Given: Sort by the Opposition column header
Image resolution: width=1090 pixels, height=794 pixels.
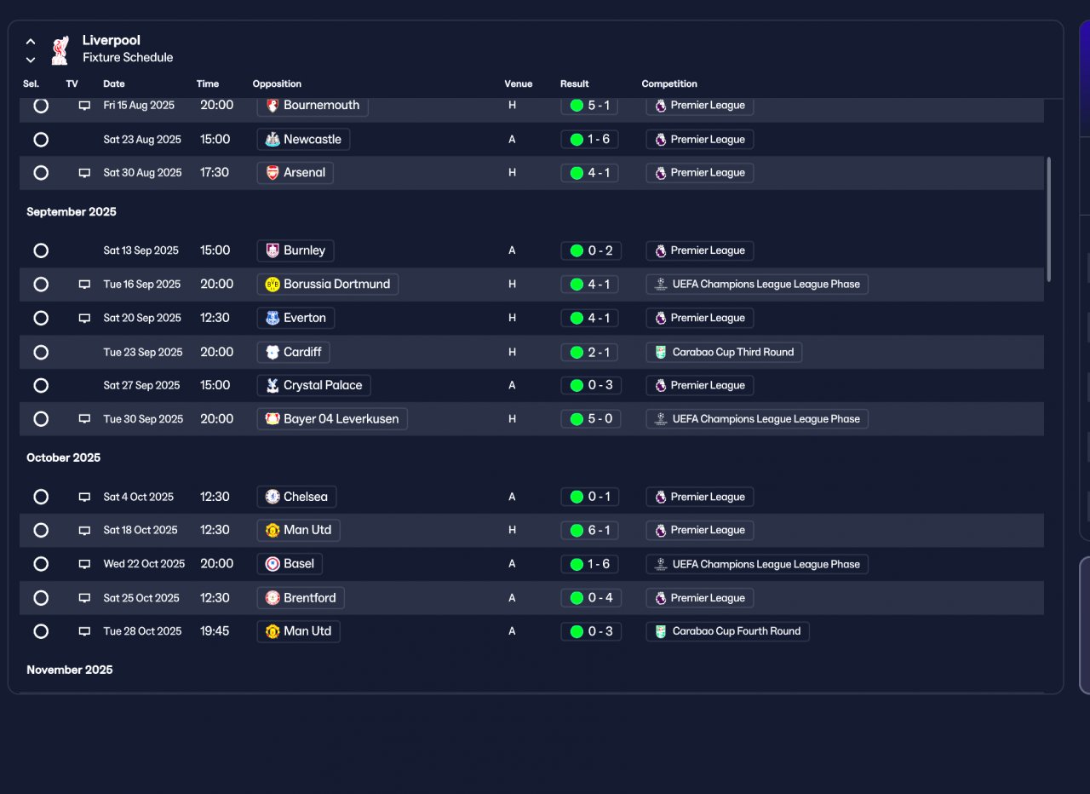Looking at the screenshot, I should (277, 84).
